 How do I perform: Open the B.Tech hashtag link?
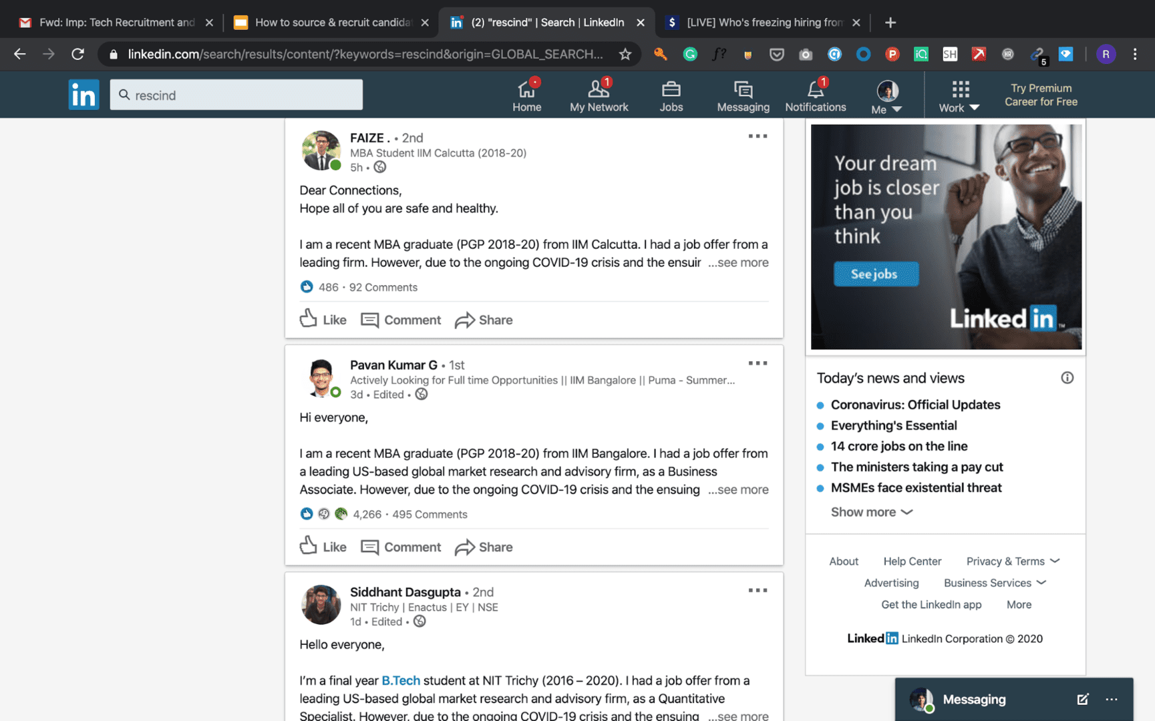401,680
